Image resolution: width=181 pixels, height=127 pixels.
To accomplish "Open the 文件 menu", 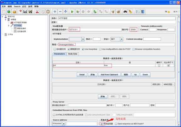I will [3, 7].
